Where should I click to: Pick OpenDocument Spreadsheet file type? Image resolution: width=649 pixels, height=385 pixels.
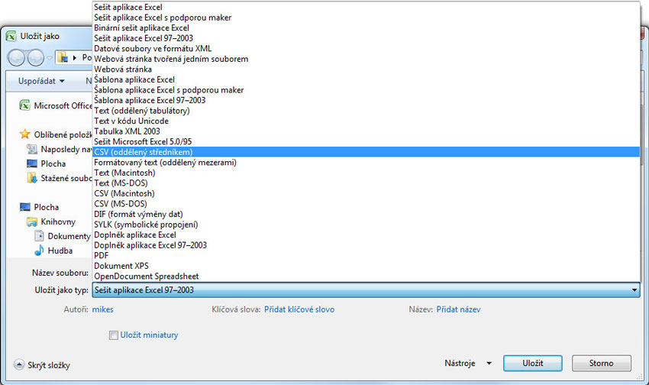(145, 276)
